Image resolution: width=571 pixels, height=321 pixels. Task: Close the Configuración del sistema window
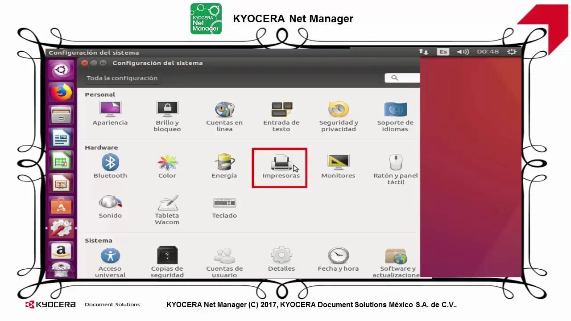click(x=85, y=63)
